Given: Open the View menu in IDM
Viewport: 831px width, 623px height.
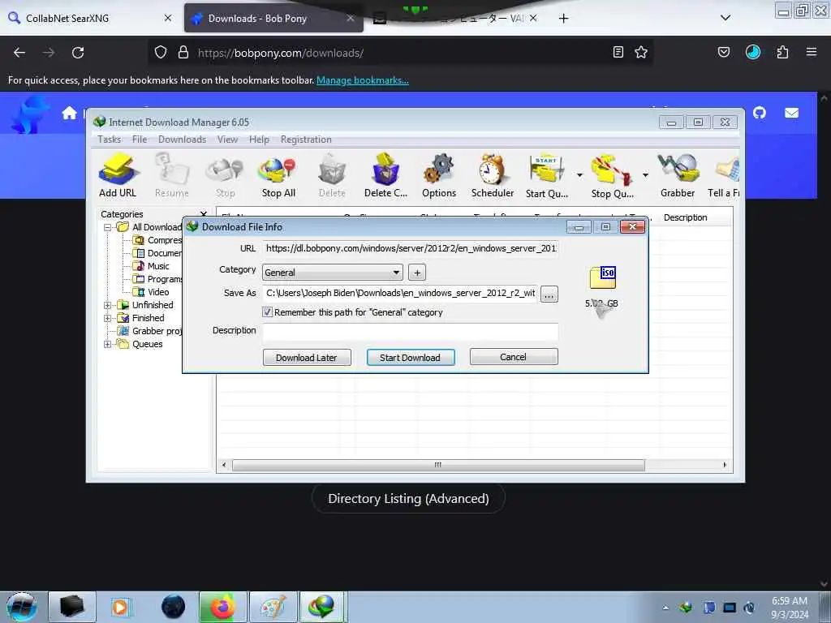Looking at the screenshot, I should click(227, 140).
